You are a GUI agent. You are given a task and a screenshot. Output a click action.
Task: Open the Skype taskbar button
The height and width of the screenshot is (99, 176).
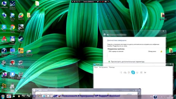pos(44,96)
